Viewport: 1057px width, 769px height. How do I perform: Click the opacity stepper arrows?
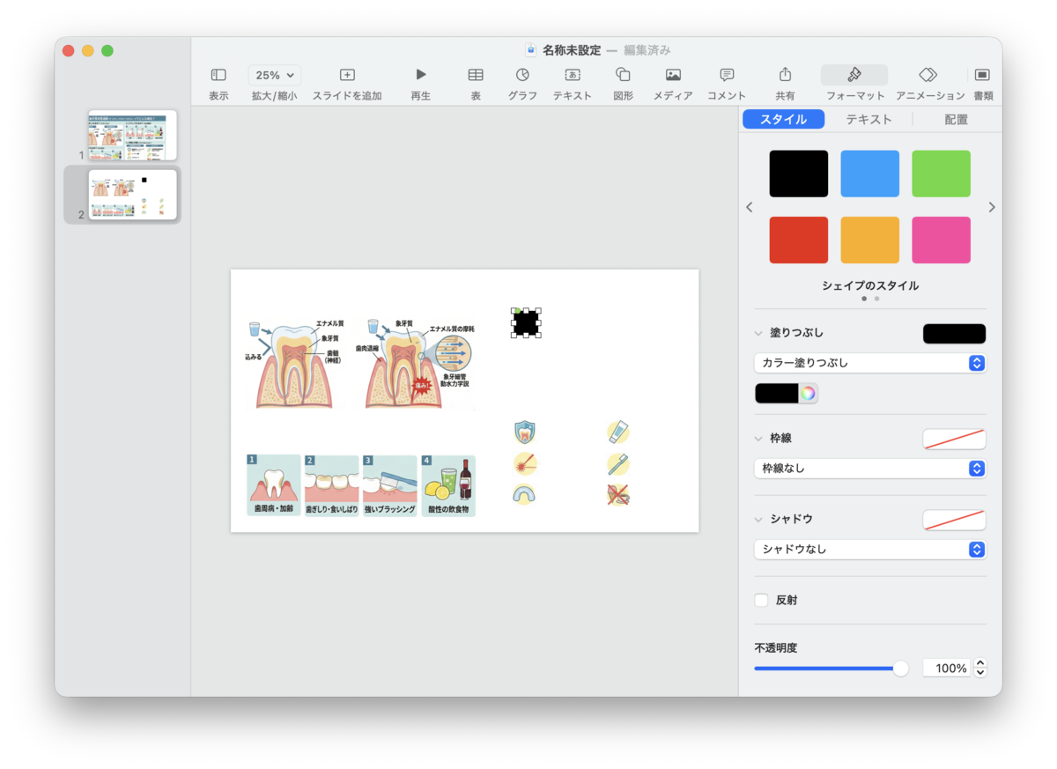980,669
